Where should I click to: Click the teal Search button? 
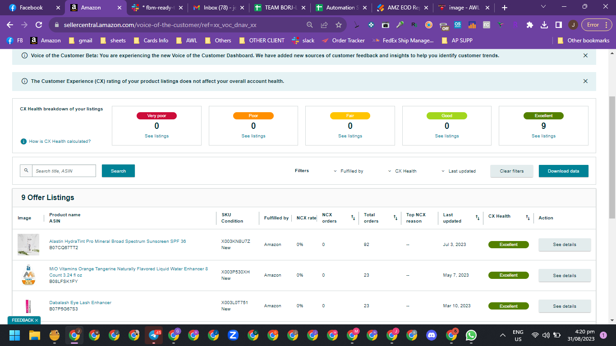118,171
